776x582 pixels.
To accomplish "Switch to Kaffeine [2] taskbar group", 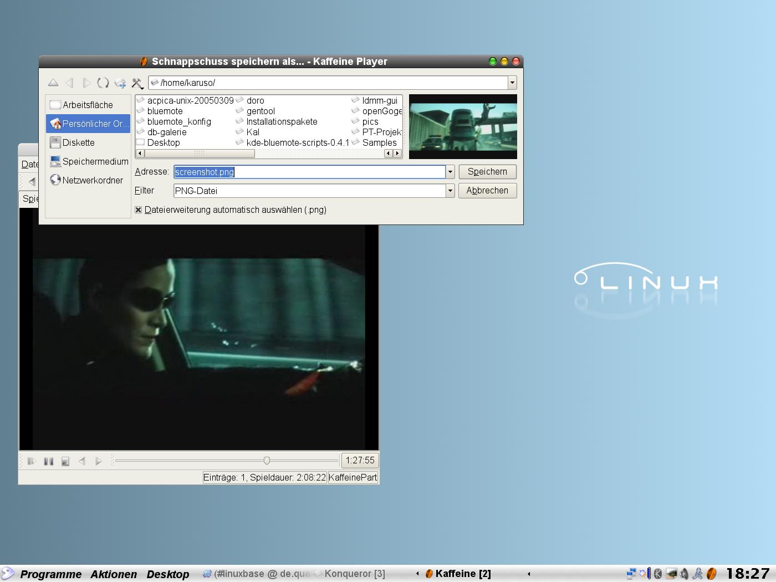I will pyautogui.click(x=458, y=574).
